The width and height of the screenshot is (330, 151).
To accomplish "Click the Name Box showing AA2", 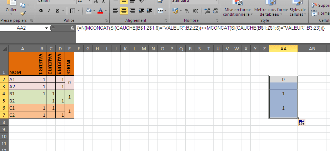I will pyautogui.click(x=21, y=28).
